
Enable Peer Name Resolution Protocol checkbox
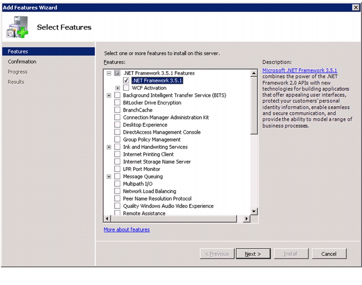[x=117, y=199]
